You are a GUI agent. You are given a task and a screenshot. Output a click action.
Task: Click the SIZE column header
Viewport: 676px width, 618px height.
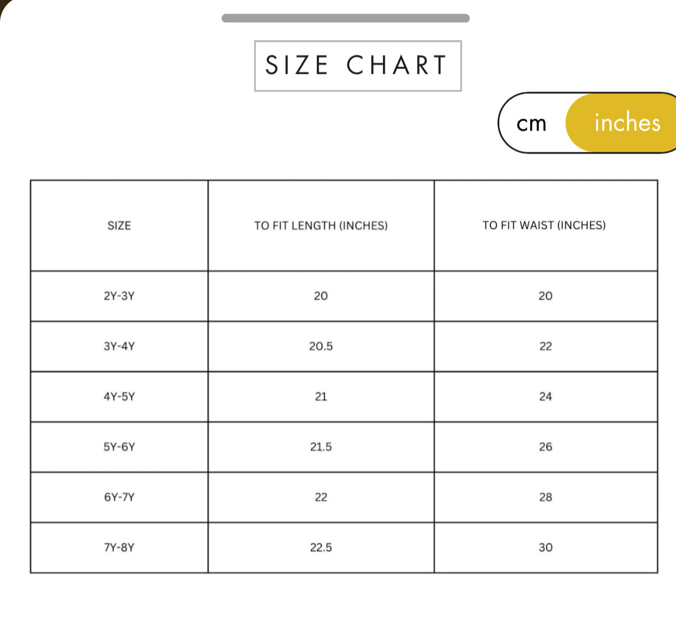tap(119, 226)
